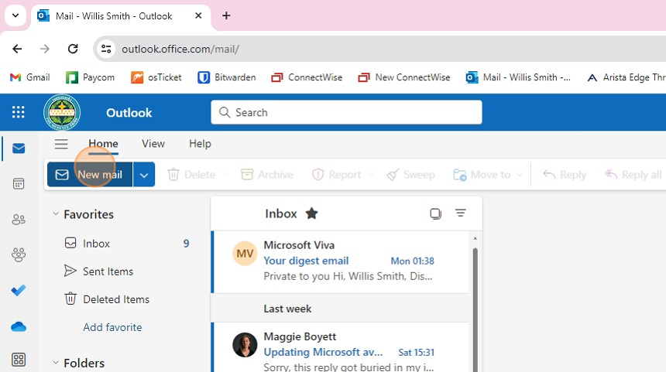Open the Mail module in the sidebar
Screen dimensions: 666x372
(x=19, y=148)
